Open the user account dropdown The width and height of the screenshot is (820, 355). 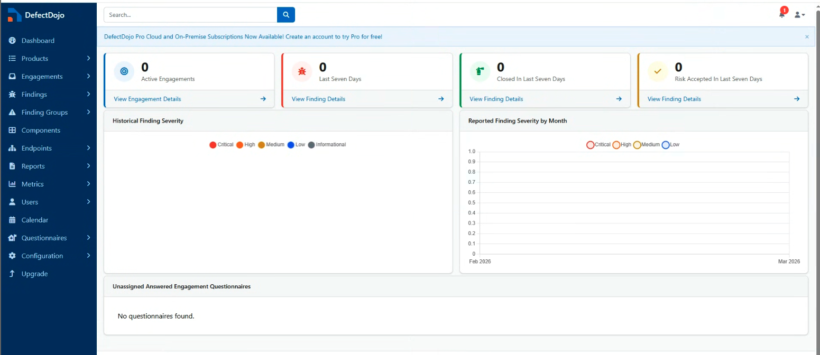point(800,14)
